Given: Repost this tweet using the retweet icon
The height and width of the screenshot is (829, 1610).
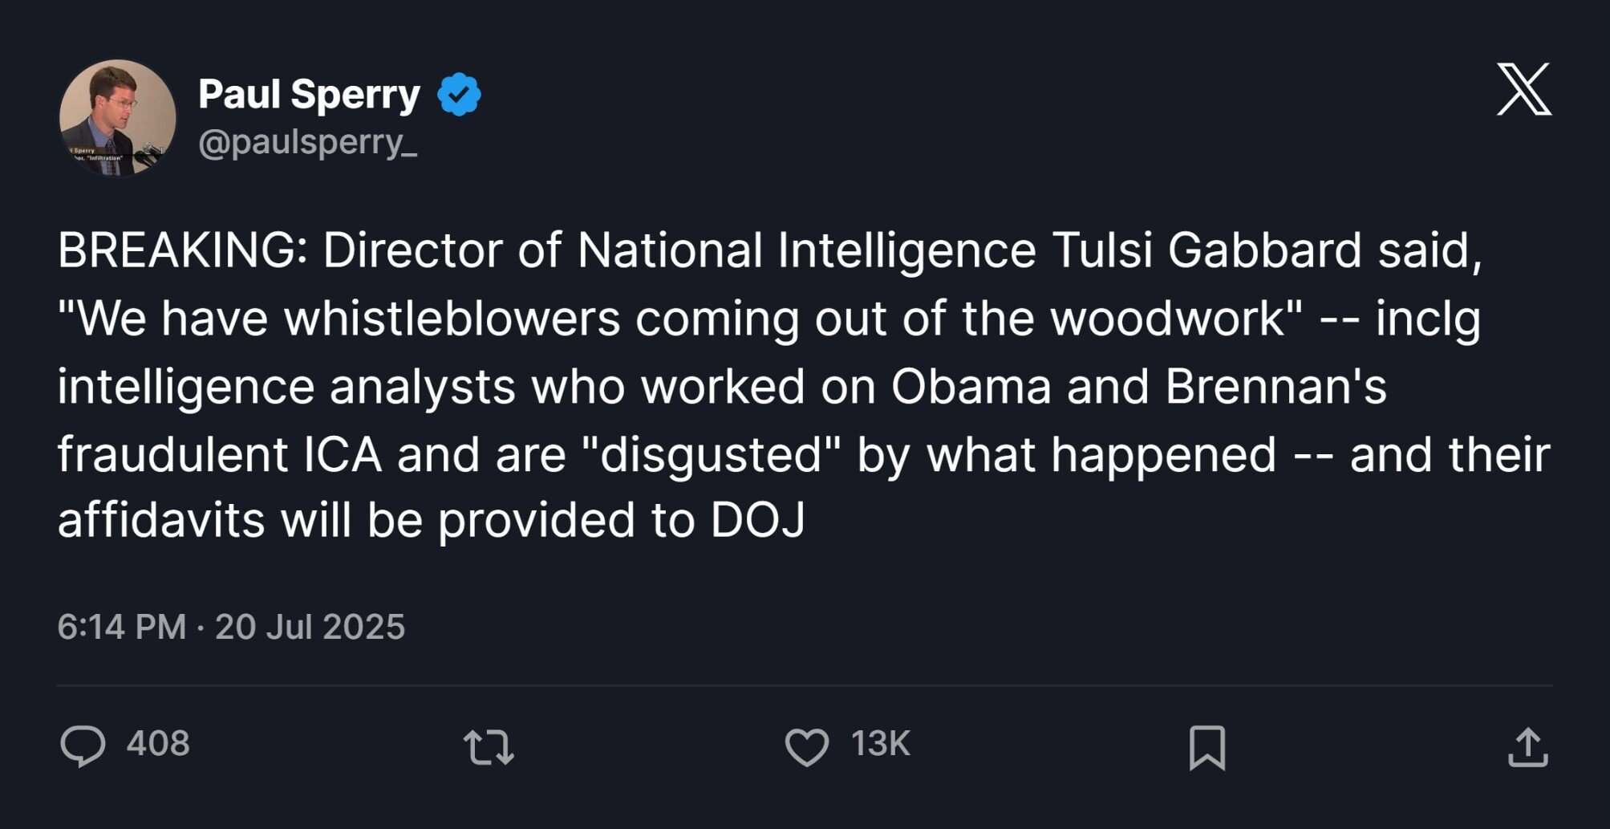Looking at the screenshot, I should pos(489,746).
